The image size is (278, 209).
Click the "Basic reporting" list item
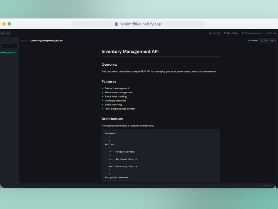[113, 105]
